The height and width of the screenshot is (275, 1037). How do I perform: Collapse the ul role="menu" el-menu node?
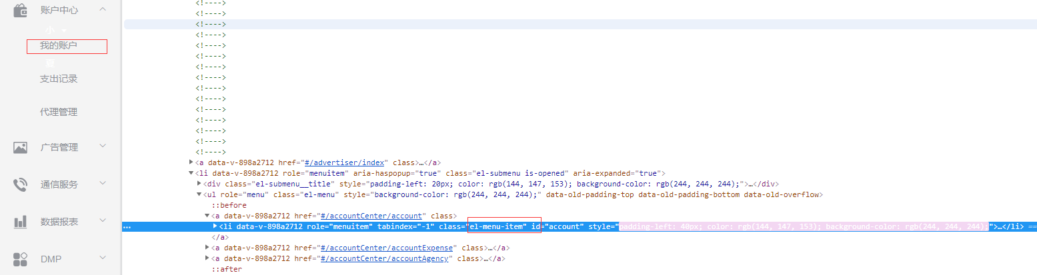click(x=199, y=194)
